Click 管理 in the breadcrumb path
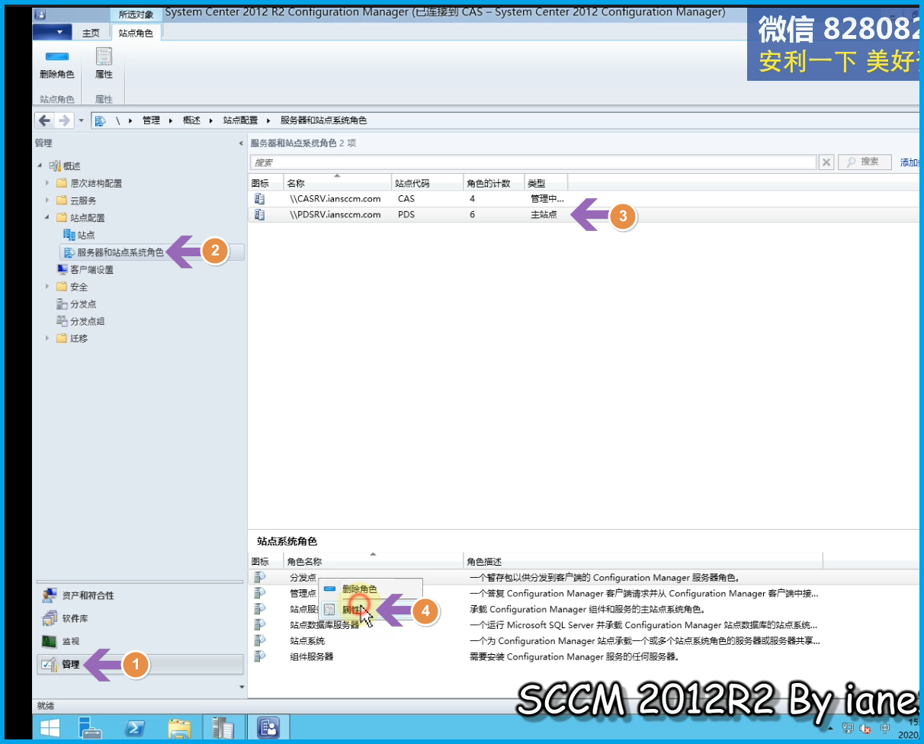 click(151, 120)
